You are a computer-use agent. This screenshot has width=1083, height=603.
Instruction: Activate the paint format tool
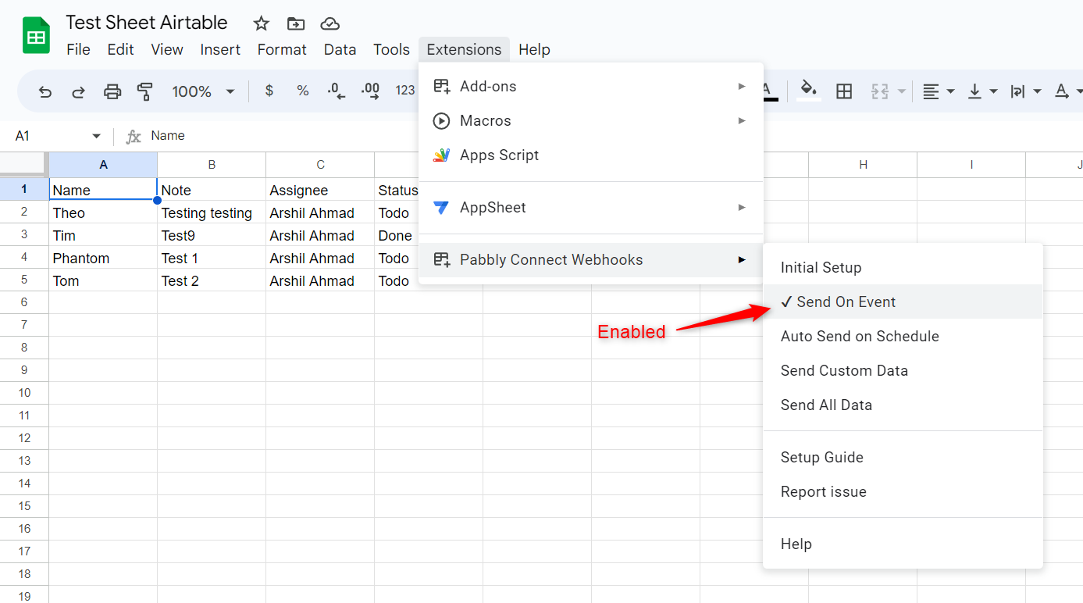144,91
